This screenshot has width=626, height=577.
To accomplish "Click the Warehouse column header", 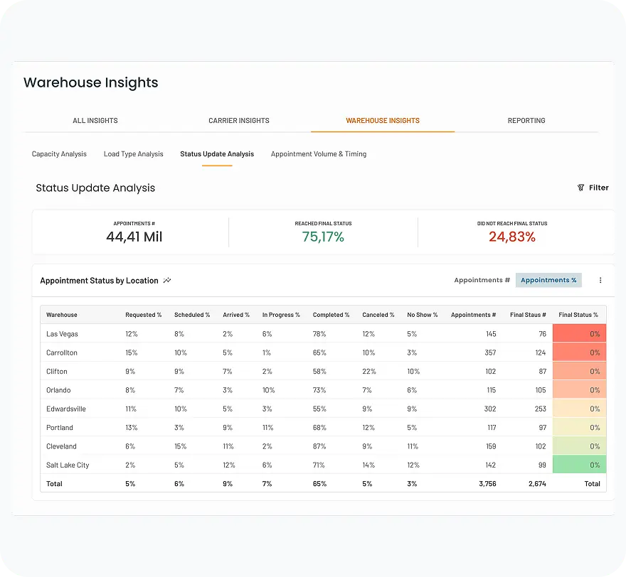I will tap(62, 315).
